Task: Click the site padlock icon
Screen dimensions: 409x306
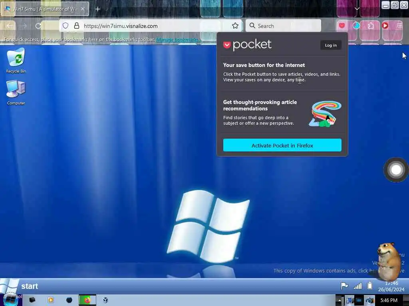Action: click(x=76, y=25)
